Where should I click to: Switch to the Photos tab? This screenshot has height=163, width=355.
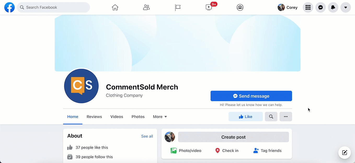click(x=138, y=117)
